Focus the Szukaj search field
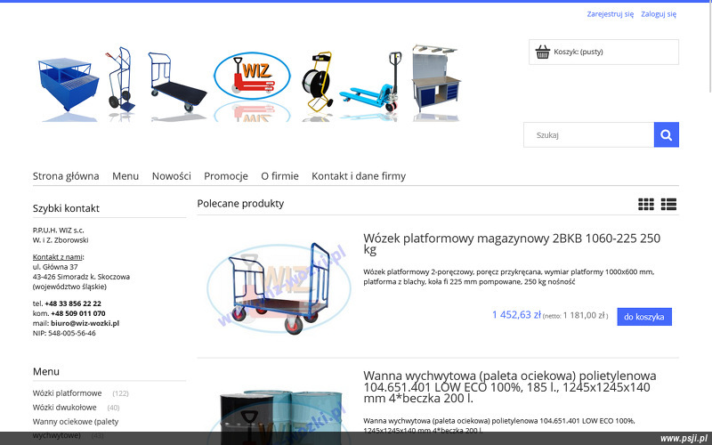This screenshot has height=445, width=712. pos(588,135)
